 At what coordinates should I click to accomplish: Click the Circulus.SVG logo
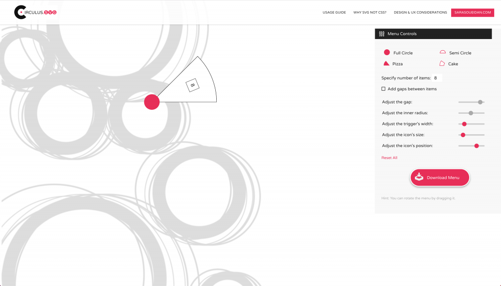coord(35,12)
